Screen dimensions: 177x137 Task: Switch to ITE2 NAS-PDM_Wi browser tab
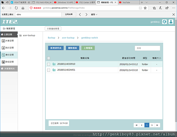42,2
